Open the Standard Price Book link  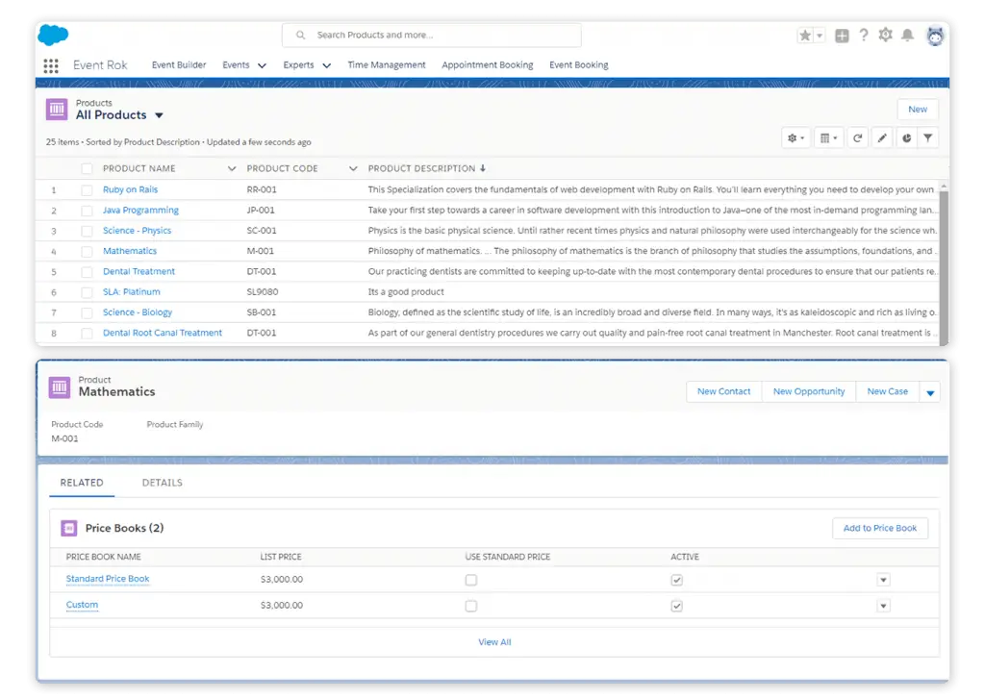click(x=108, y=579)
